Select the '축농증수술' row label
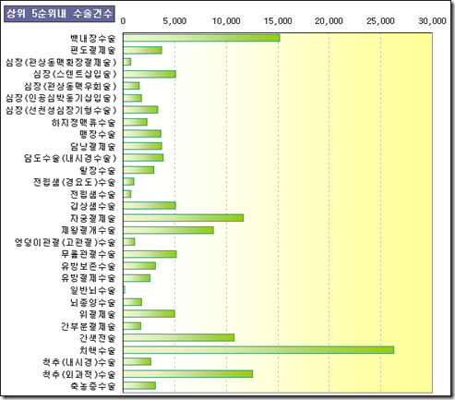Screen dimensions: 455x400 tap(92, 386)
